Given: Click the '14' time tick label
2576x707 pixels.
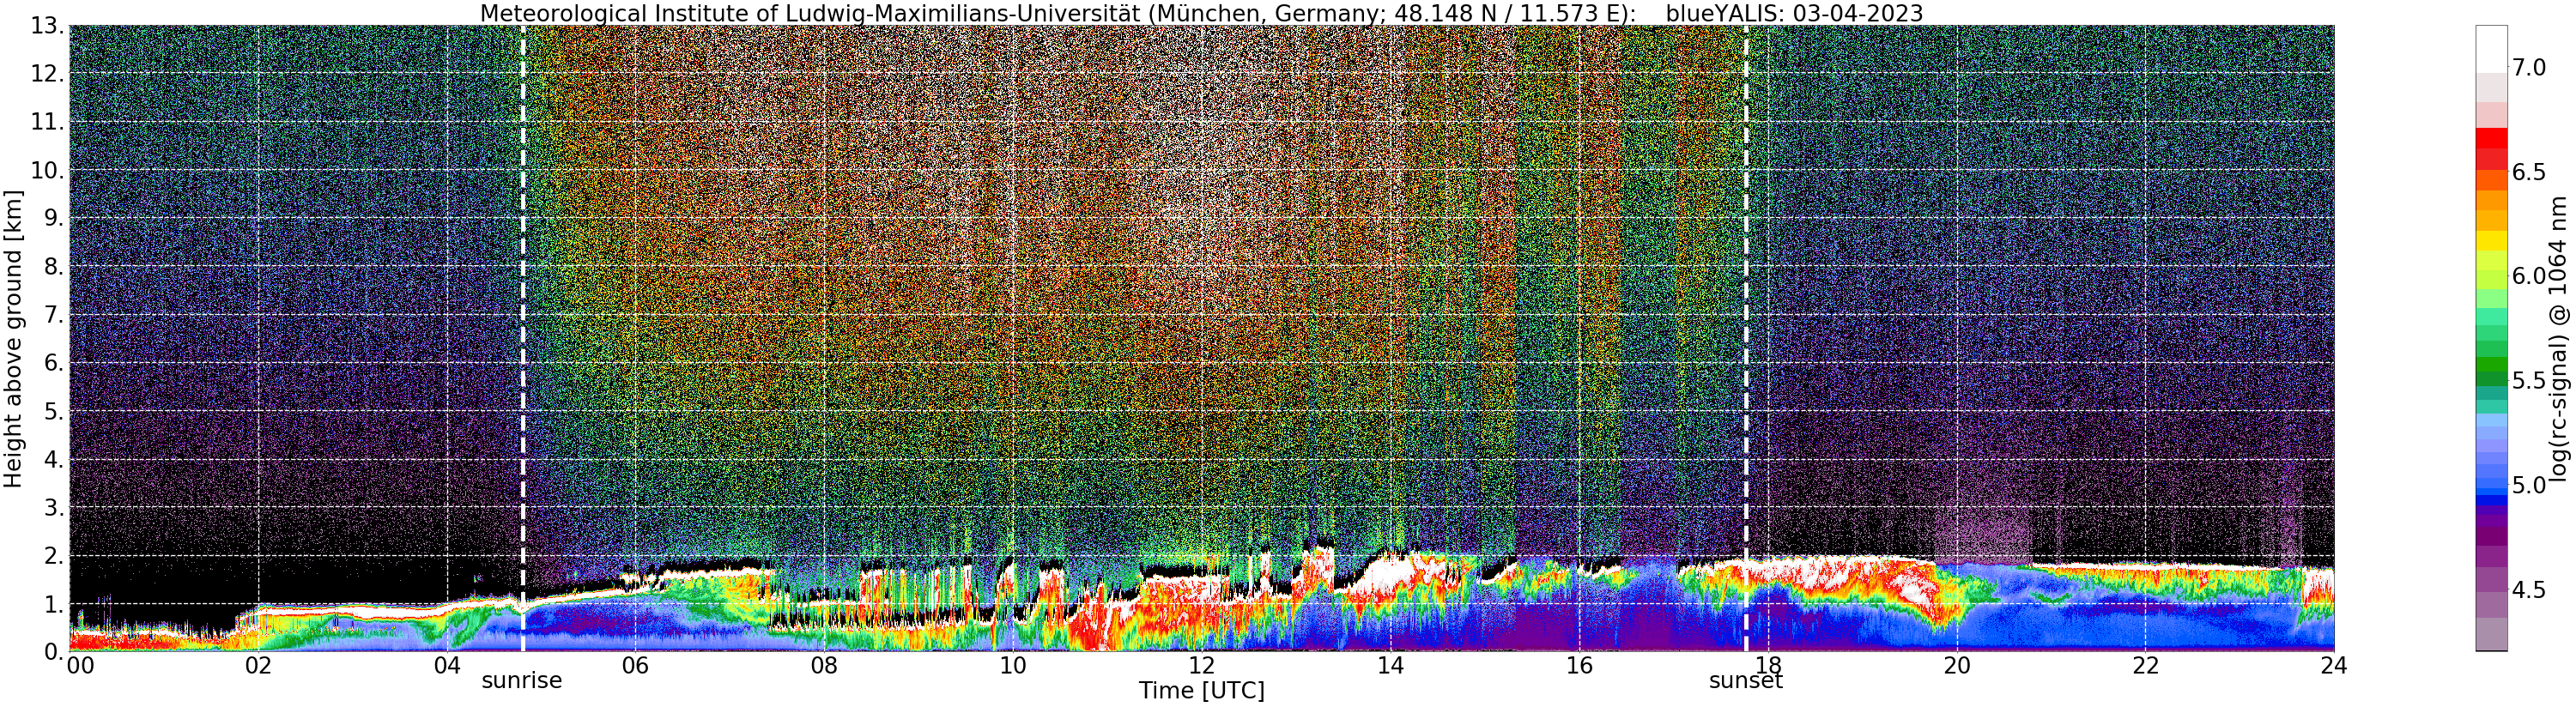Looking at the screenshot, I should (1390, 665).
